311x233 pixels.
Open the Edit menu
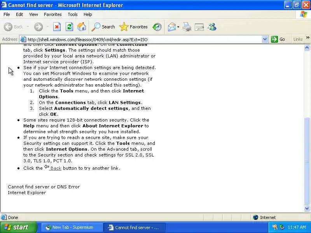19,14
